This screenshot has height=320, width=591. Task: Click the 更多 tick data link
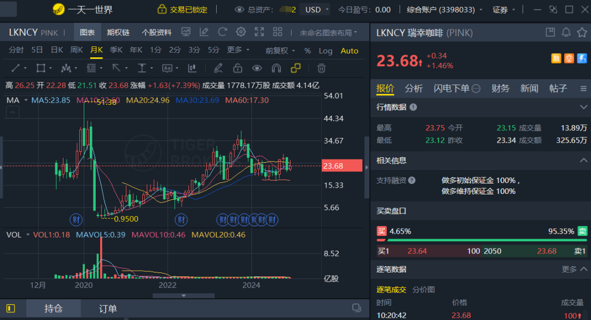pyautogui.click(x=574, y=269)
